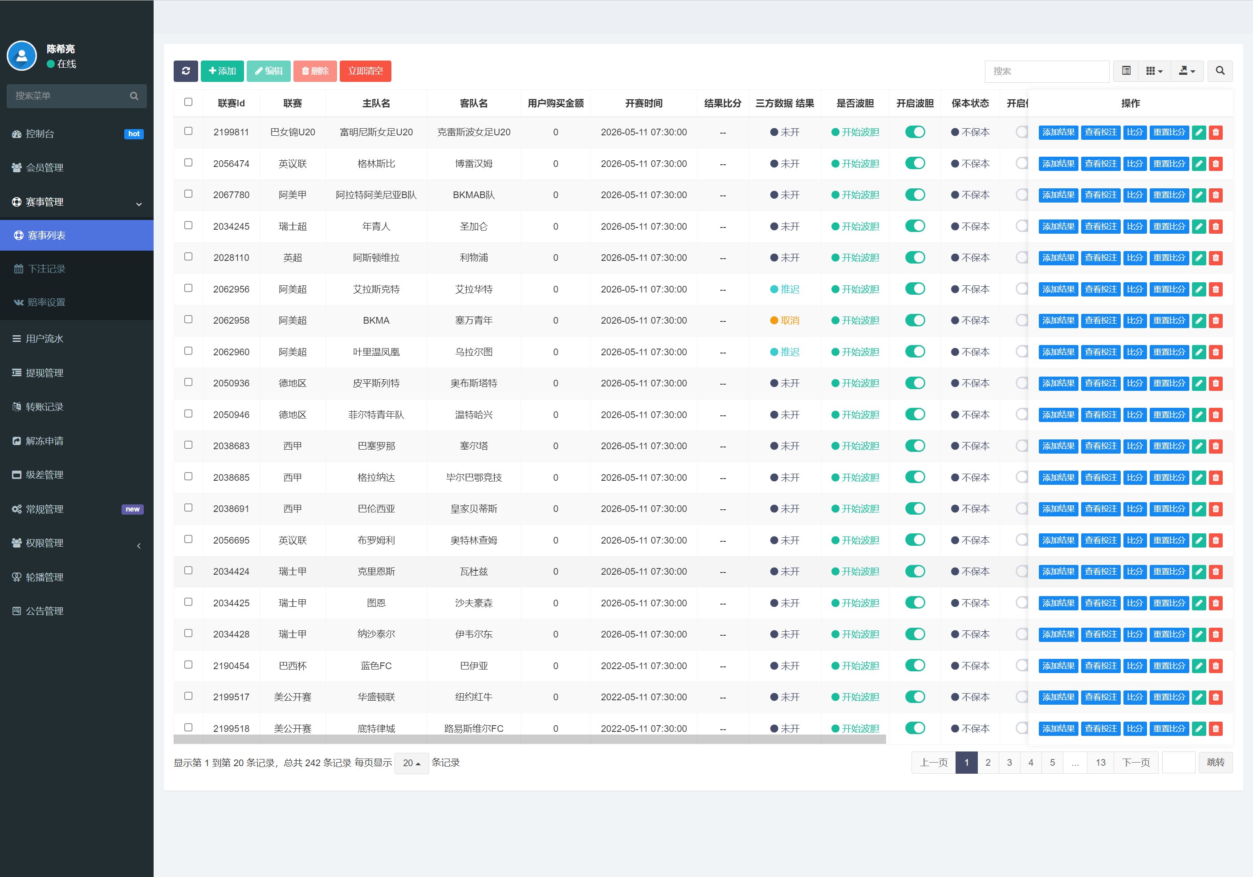Click red delete trash for row 2199811
The width and height of the screenshot is (1253, 877).
[1216, 132]
